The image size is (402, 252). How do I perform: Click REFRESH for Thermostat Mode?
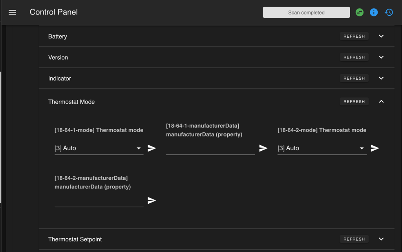[x=354, y=101]
